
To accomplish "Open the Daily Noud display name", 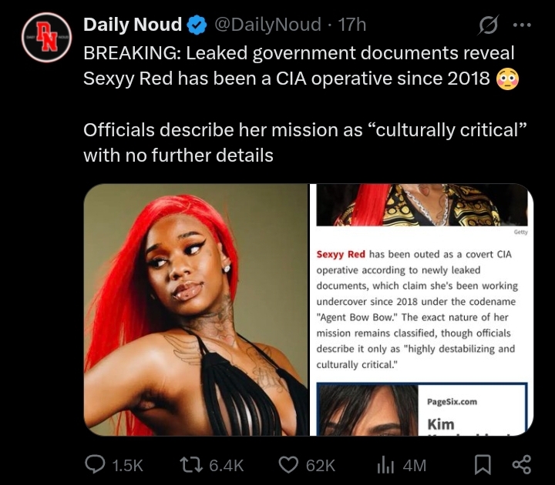I will [133, 25].
